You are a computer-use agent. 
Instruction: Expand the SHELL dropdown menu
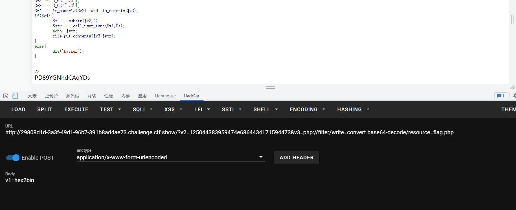(265, 110)
